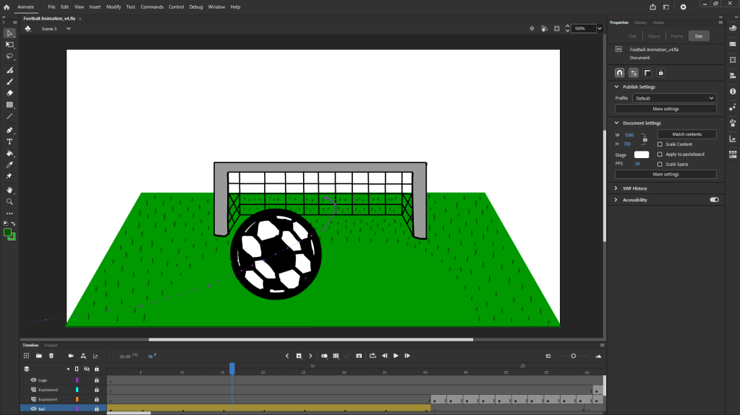Click More settings under Publish Settings

[665, 109]
